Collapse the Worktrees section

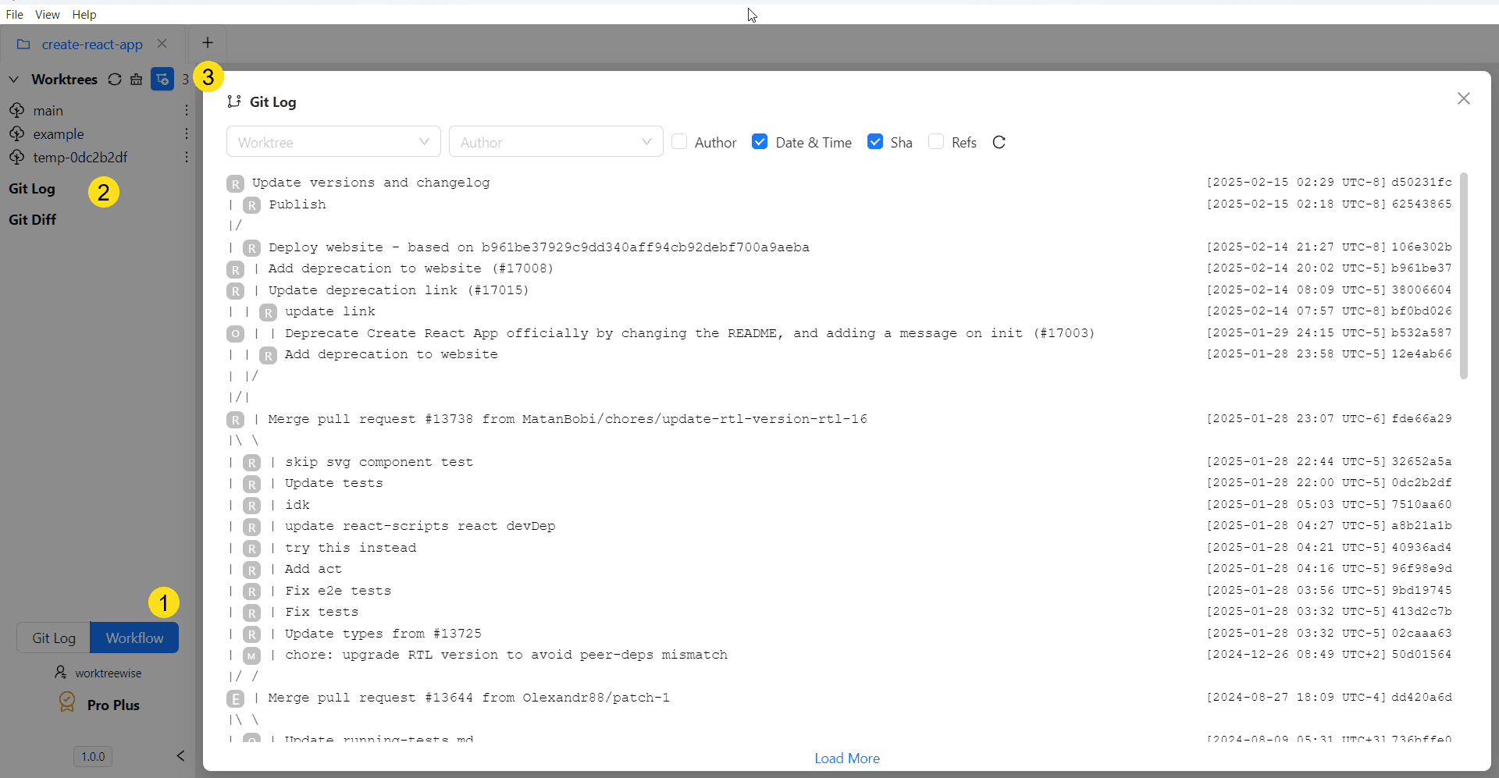tap(13, 79)
